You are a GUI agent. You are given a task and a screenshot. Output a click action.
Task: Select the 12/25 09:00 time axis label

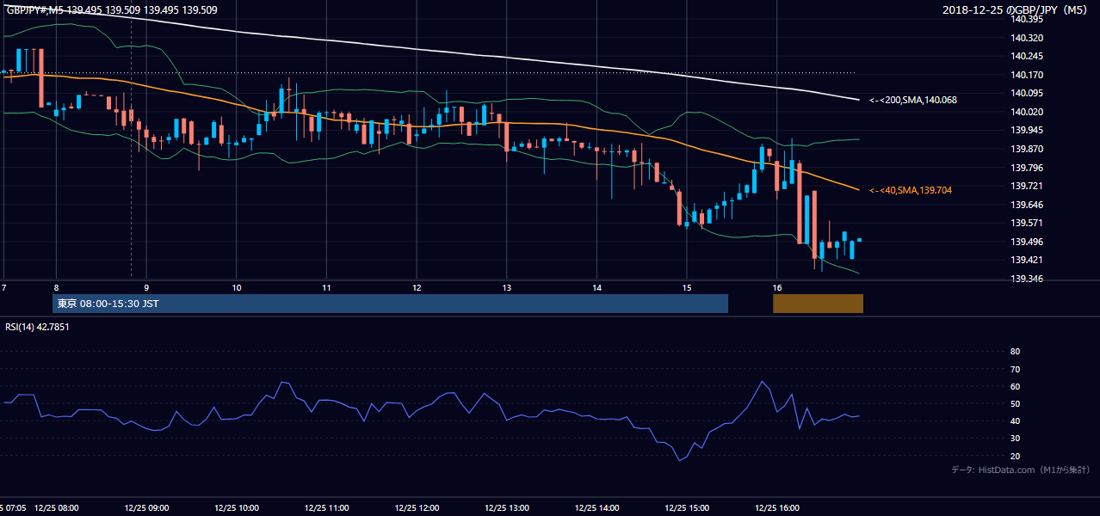pyautogui.click(x=146, y=508)
